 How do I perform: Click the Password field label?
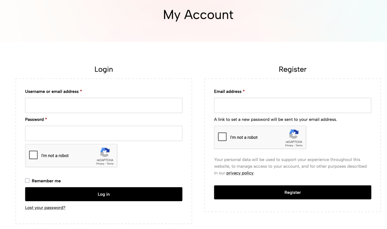[34, 120]
